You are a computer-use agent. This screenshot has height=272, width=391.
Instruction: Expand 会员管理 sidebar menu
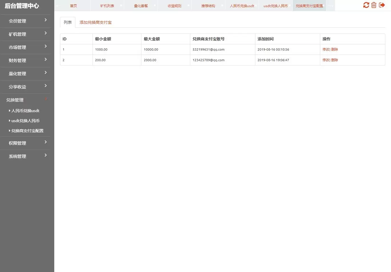click(x=25, y=21)
